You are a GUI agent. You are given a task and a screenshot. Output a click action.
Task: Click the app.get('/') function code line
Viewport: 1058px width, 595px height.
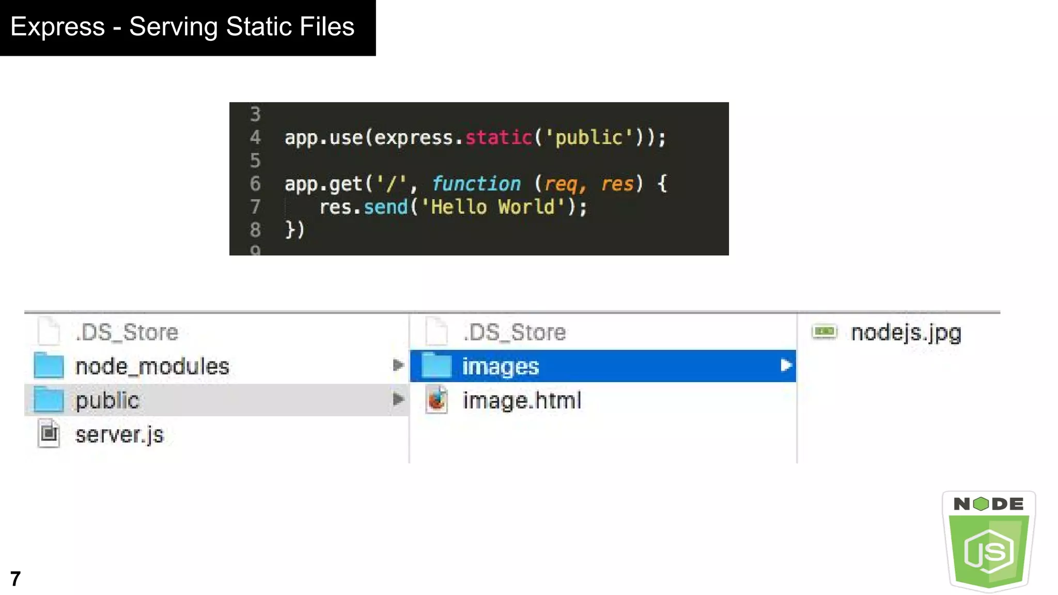tap(476, 184)
